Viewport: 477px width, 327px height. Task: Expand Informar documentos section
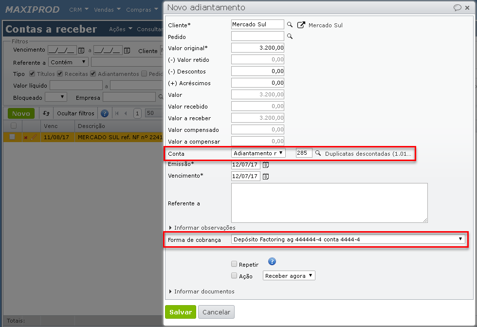[202, 291]
